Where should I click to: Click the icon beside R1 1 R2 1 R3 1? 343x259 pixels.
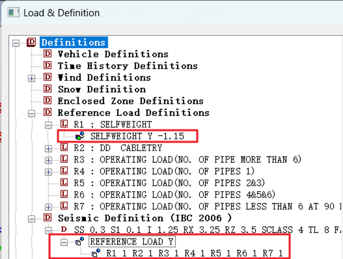(96, 253)
